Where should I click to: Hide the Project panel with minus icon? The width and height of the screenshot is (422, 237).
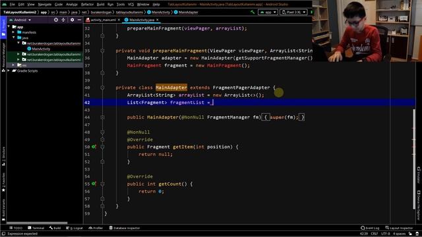[x=79, y=20]
